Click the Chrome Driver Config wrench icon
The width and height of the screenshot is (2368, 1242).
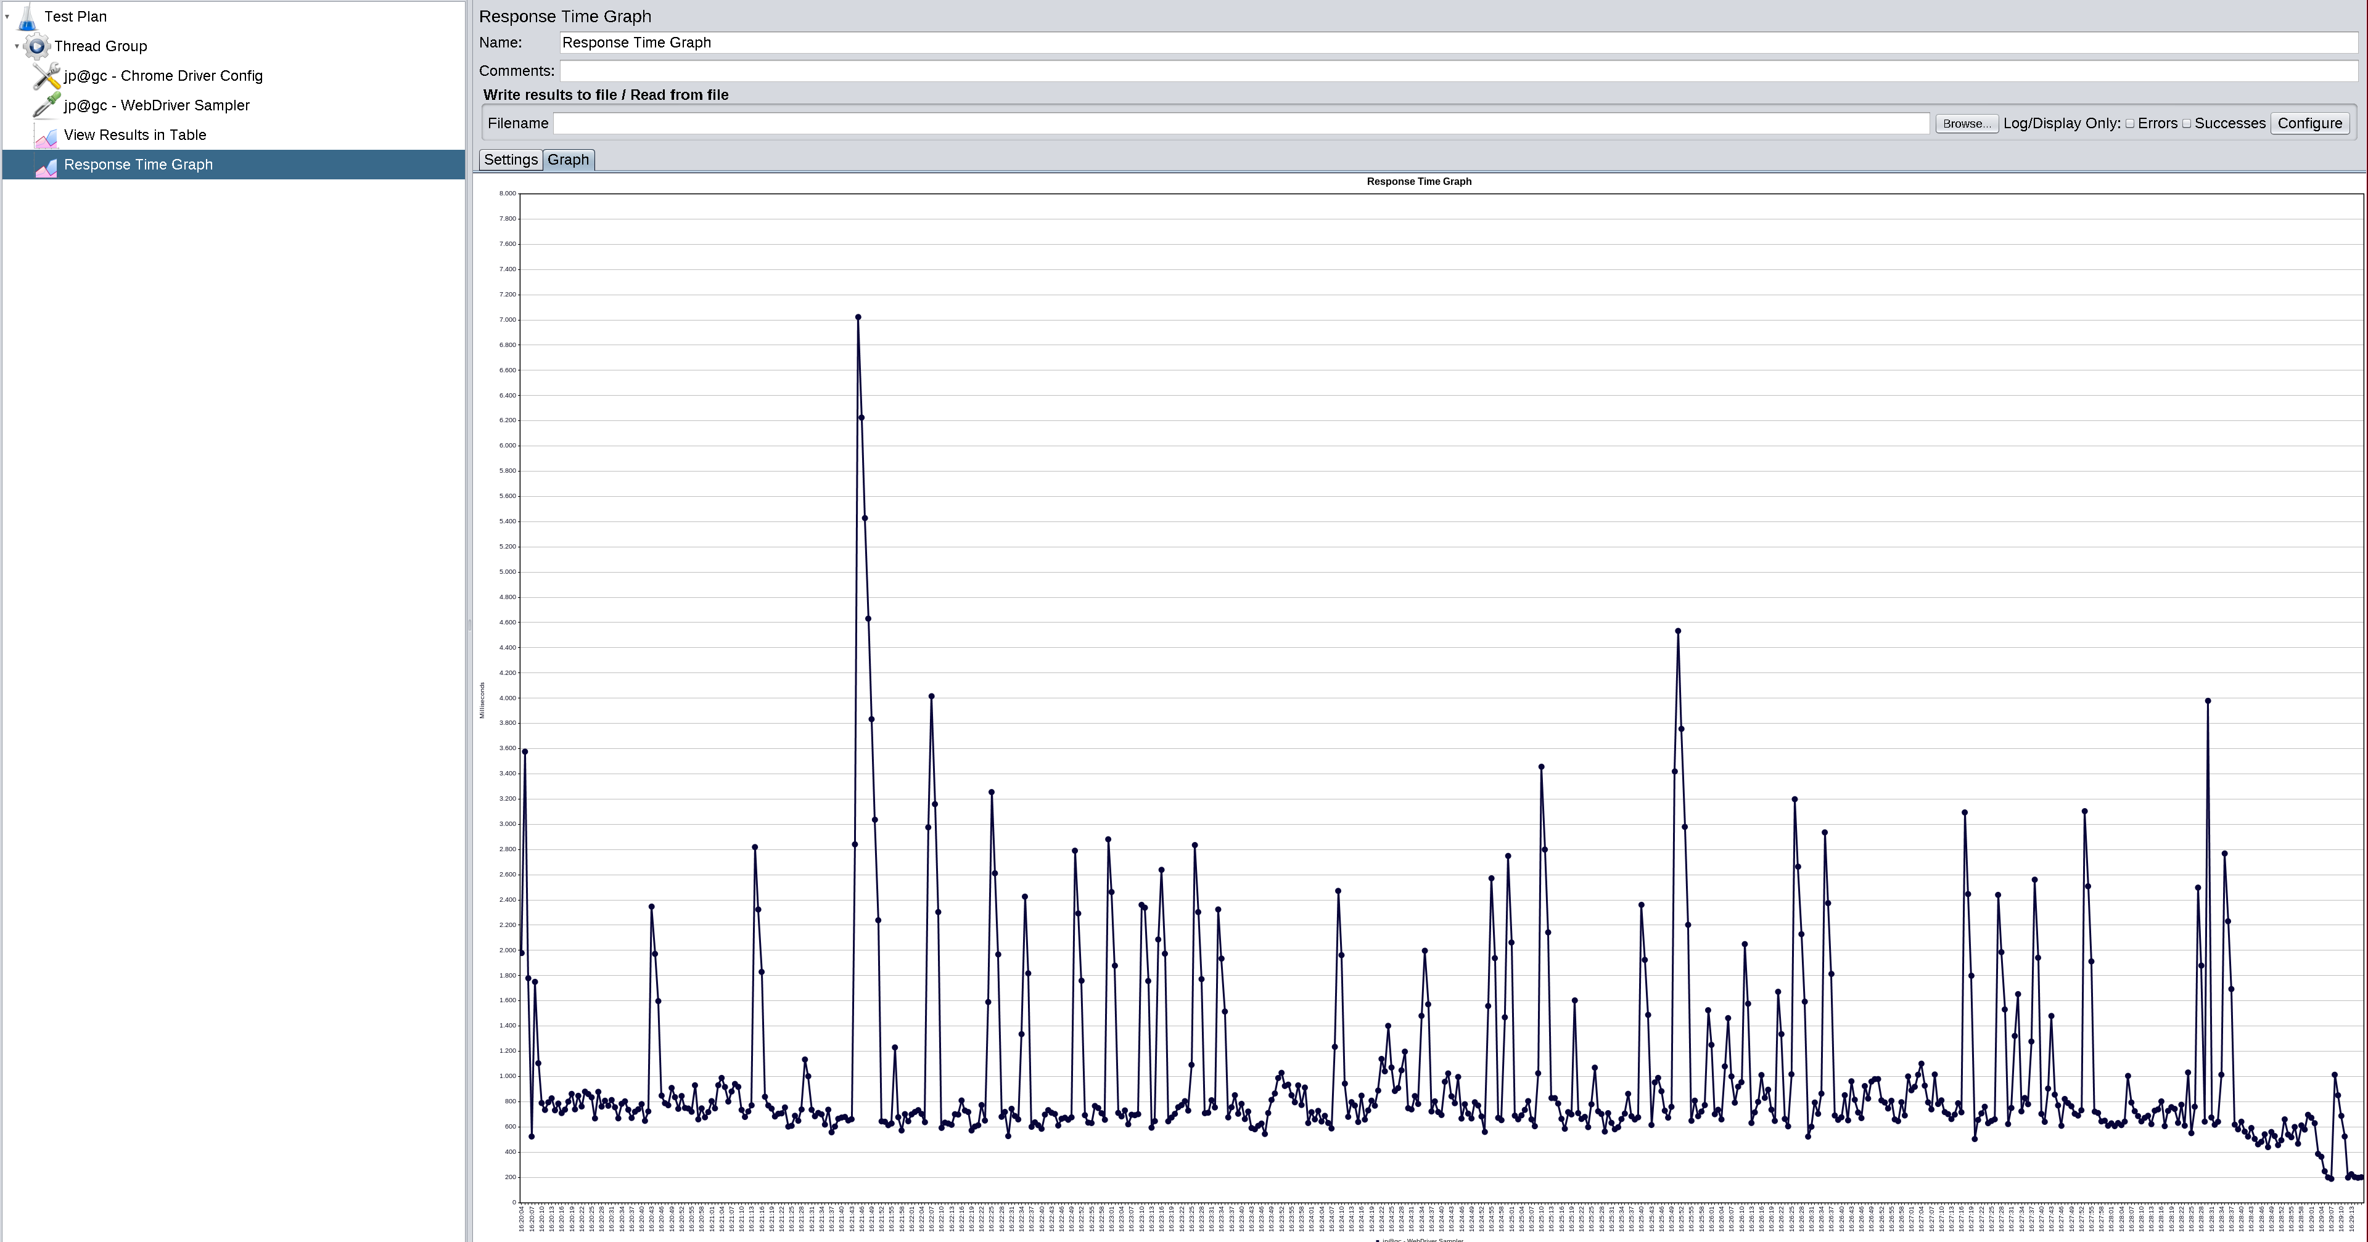tap(46, 76)
